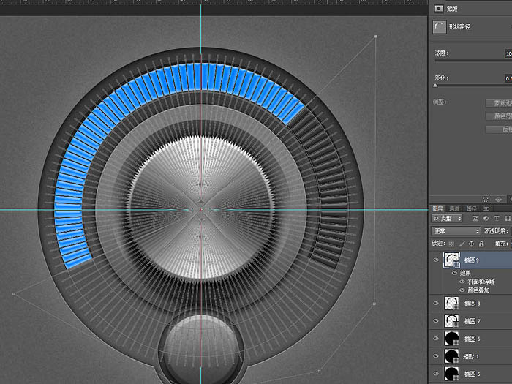Click the mask icon in 蒙版 panel header
The image size is (512, 384).
[439, 8]
